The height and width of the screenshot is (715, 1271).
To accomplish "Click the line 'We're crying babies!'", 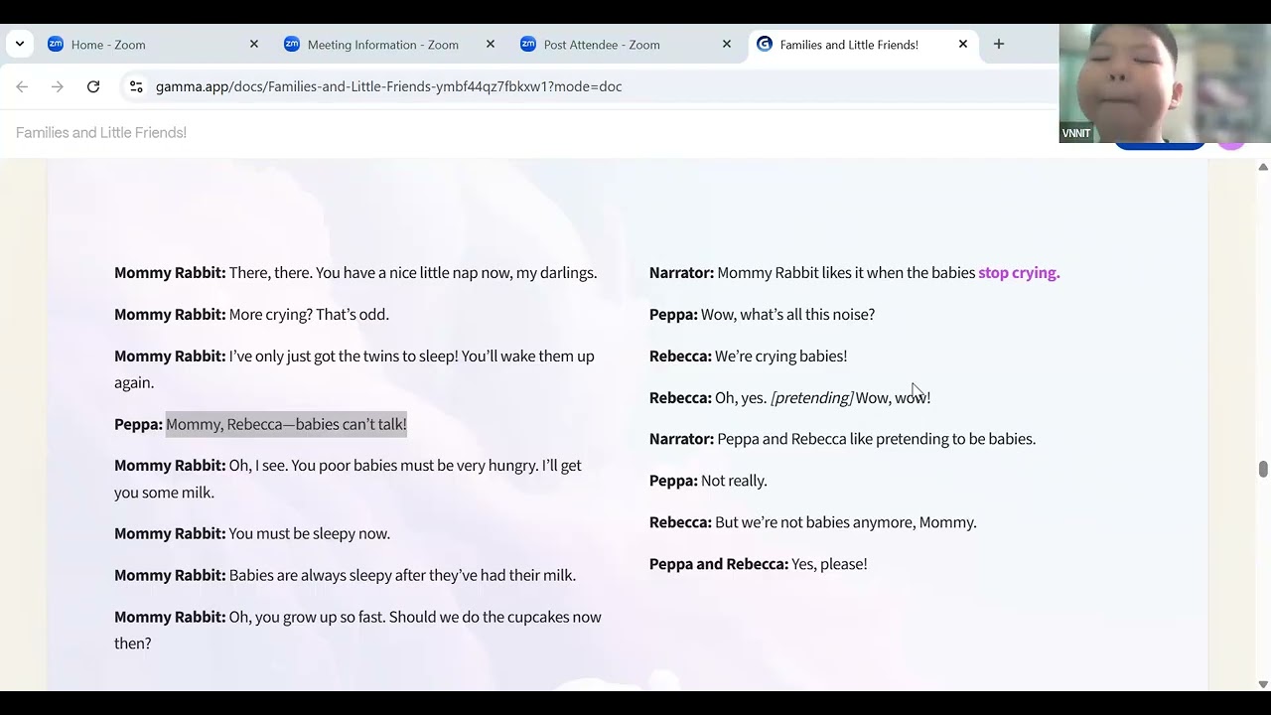I will coord(780,357).
